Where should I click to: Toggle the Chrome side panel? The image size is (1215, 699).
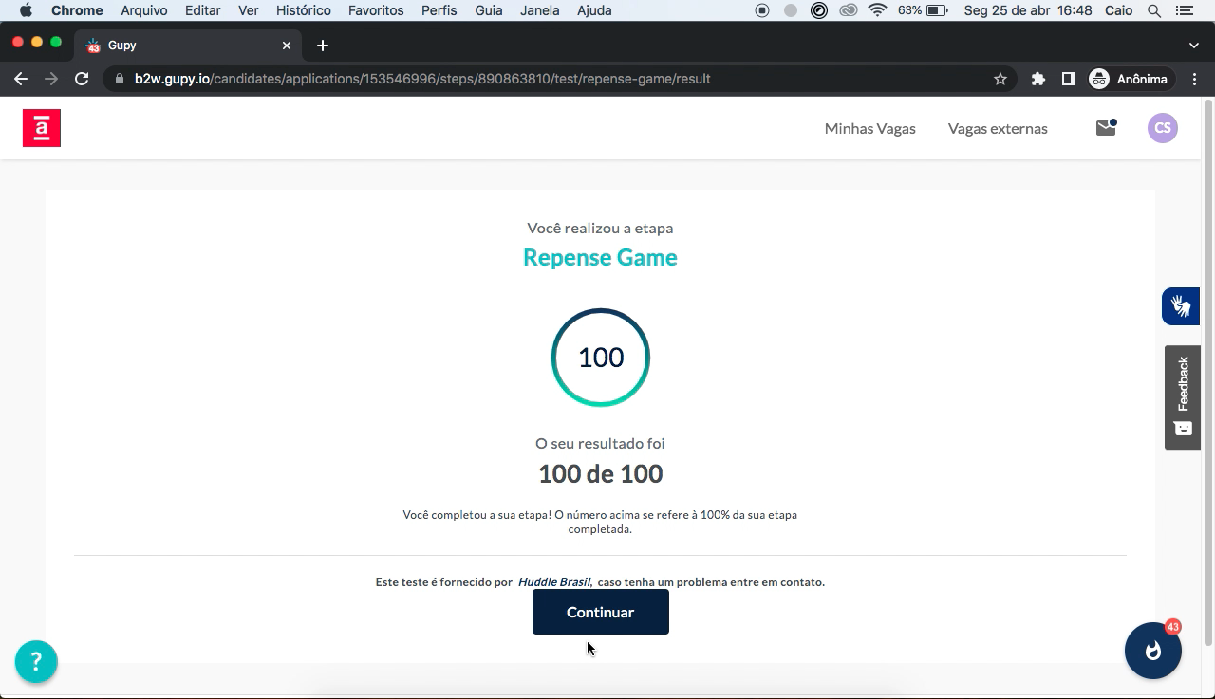point(1068,79)
